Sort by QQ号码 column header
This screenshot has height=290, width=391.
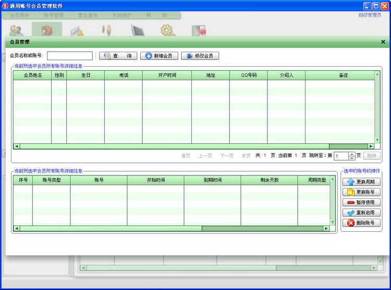pyautogui.click(x=248, y=75)
